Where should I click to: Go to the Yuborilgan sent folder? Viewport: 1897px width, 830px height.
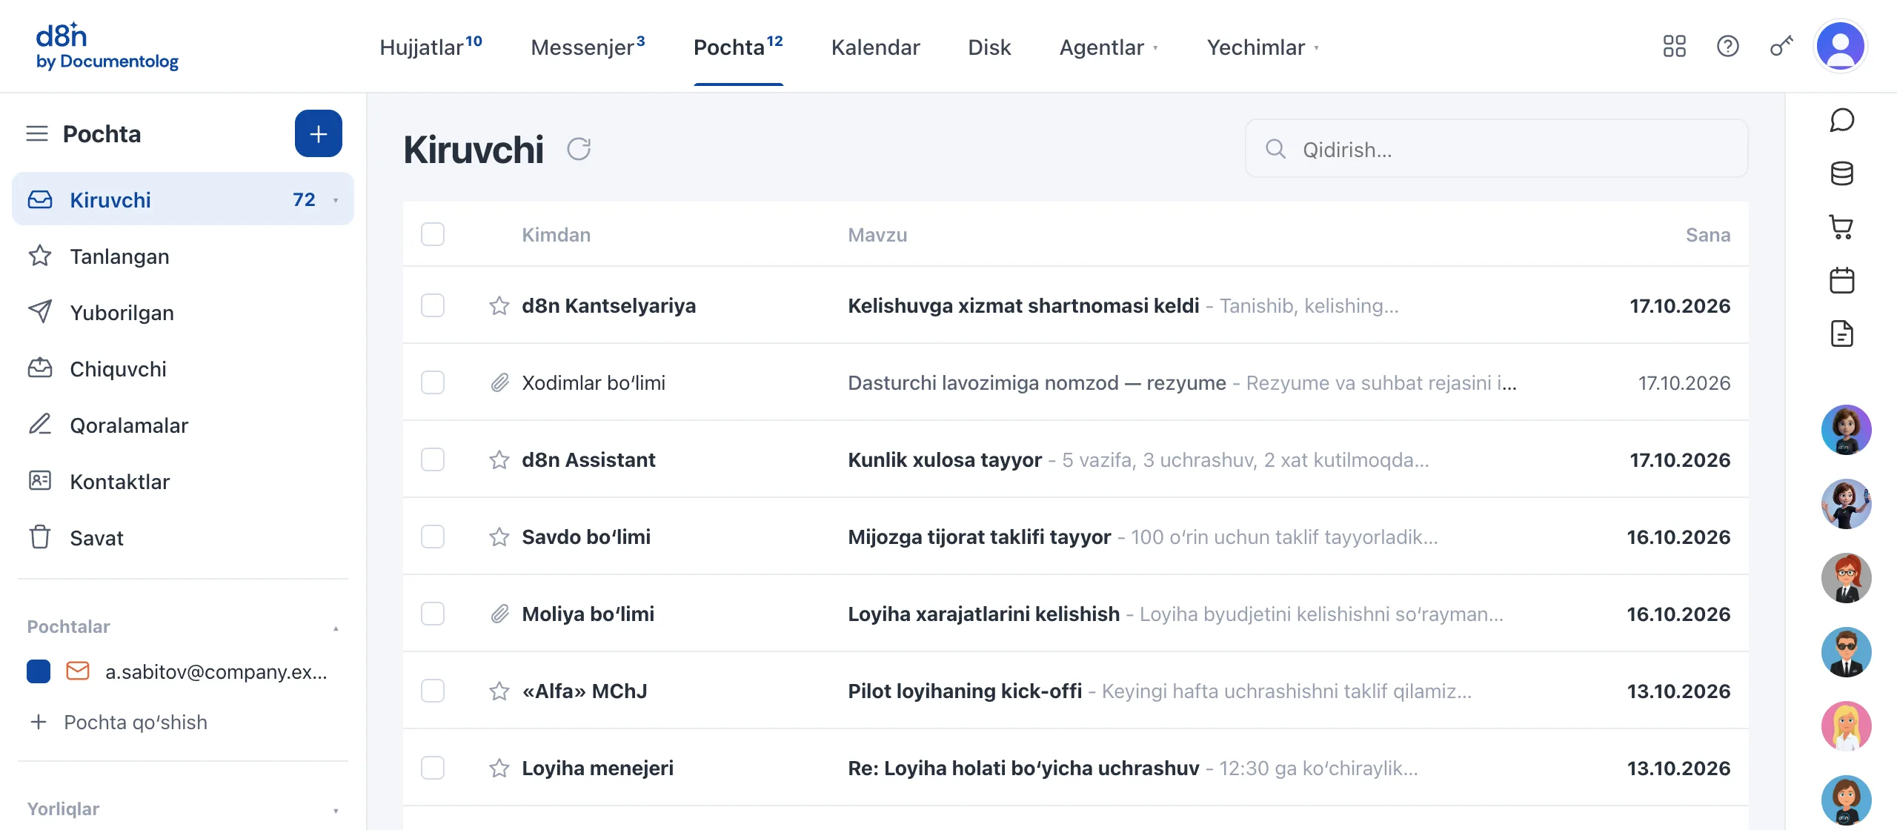click(x=183, y=313)
